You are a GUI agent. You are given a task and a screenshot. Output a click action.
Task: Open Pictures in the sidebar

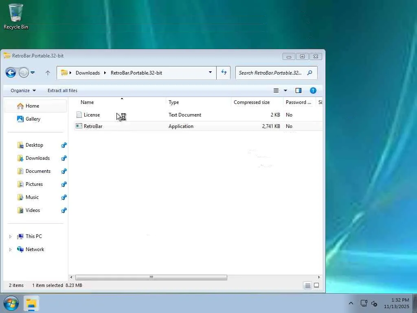click(x=34, y=184)
